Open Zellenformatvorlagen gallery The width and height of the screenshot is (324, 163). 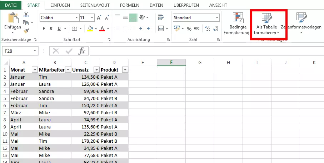301,24
